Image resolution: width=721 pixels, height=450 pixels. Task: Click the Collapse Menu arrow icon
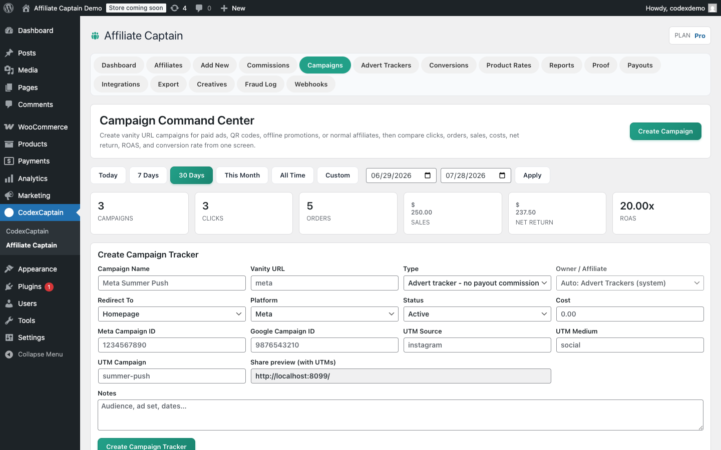click(9, 354)
